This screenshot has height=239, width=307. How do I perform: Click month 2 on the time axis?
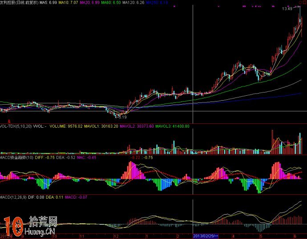[178, 236]
